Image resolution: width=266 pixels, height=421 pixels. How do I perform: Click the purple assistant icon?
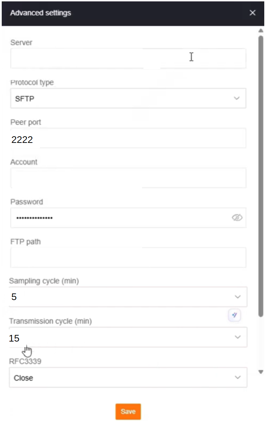[x=234, y=315]
